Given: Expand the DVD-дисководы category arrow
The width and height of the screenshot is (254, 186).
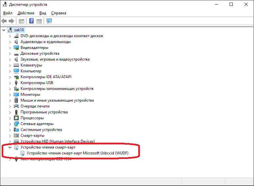Looking at the screenshot, I should point(10,36).
